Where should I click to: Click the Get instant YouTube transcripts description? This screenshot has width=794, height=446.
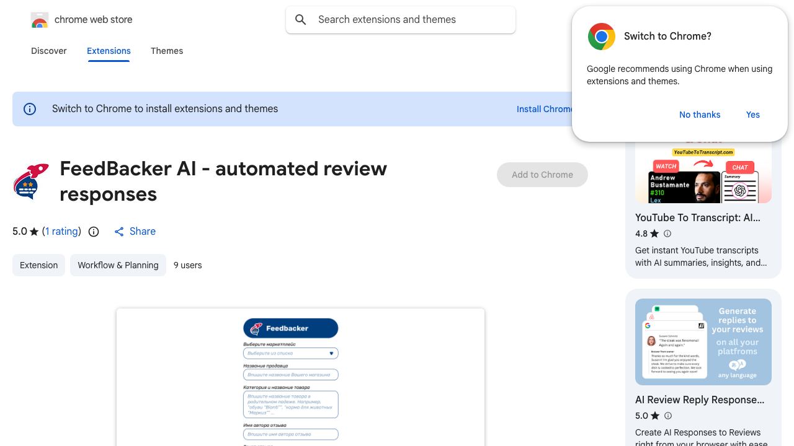pyautogui.click(x=701, y=256)
